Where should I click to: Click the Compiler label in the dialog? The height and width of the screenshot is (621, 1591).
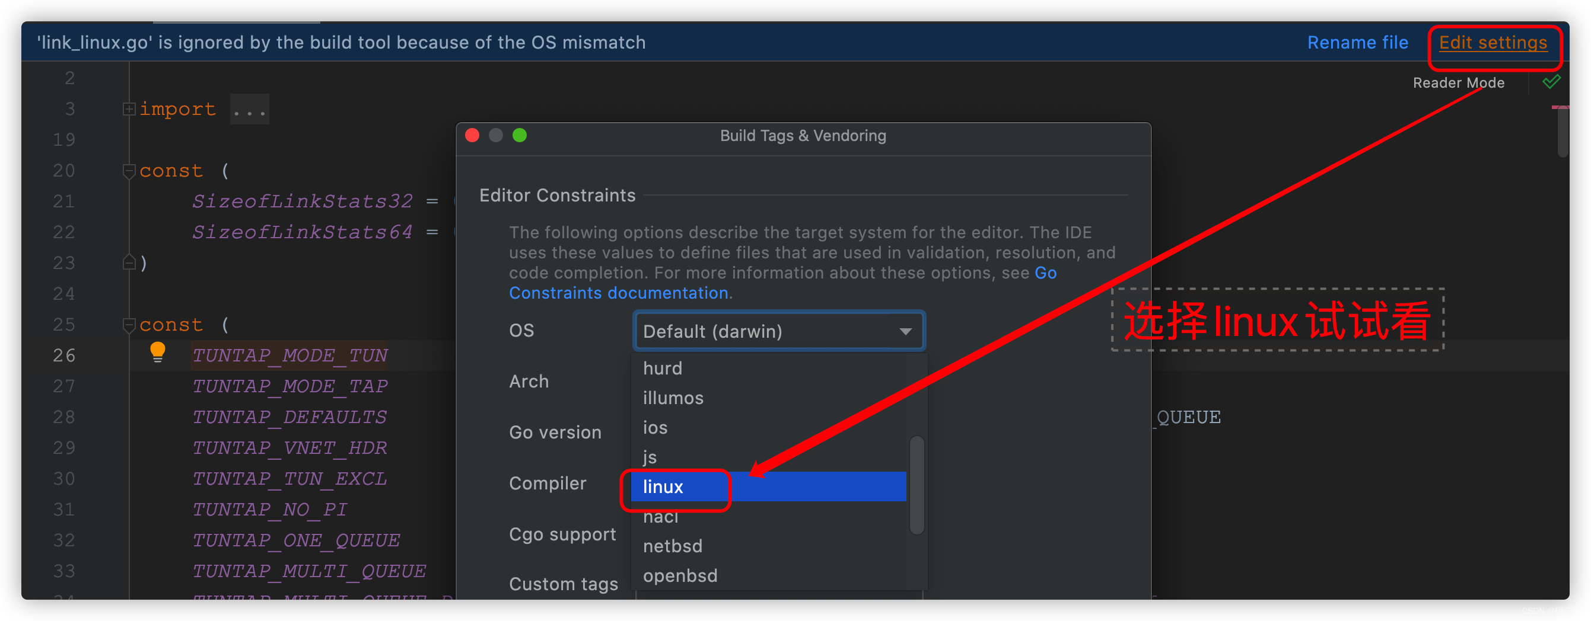click(547, 484)
